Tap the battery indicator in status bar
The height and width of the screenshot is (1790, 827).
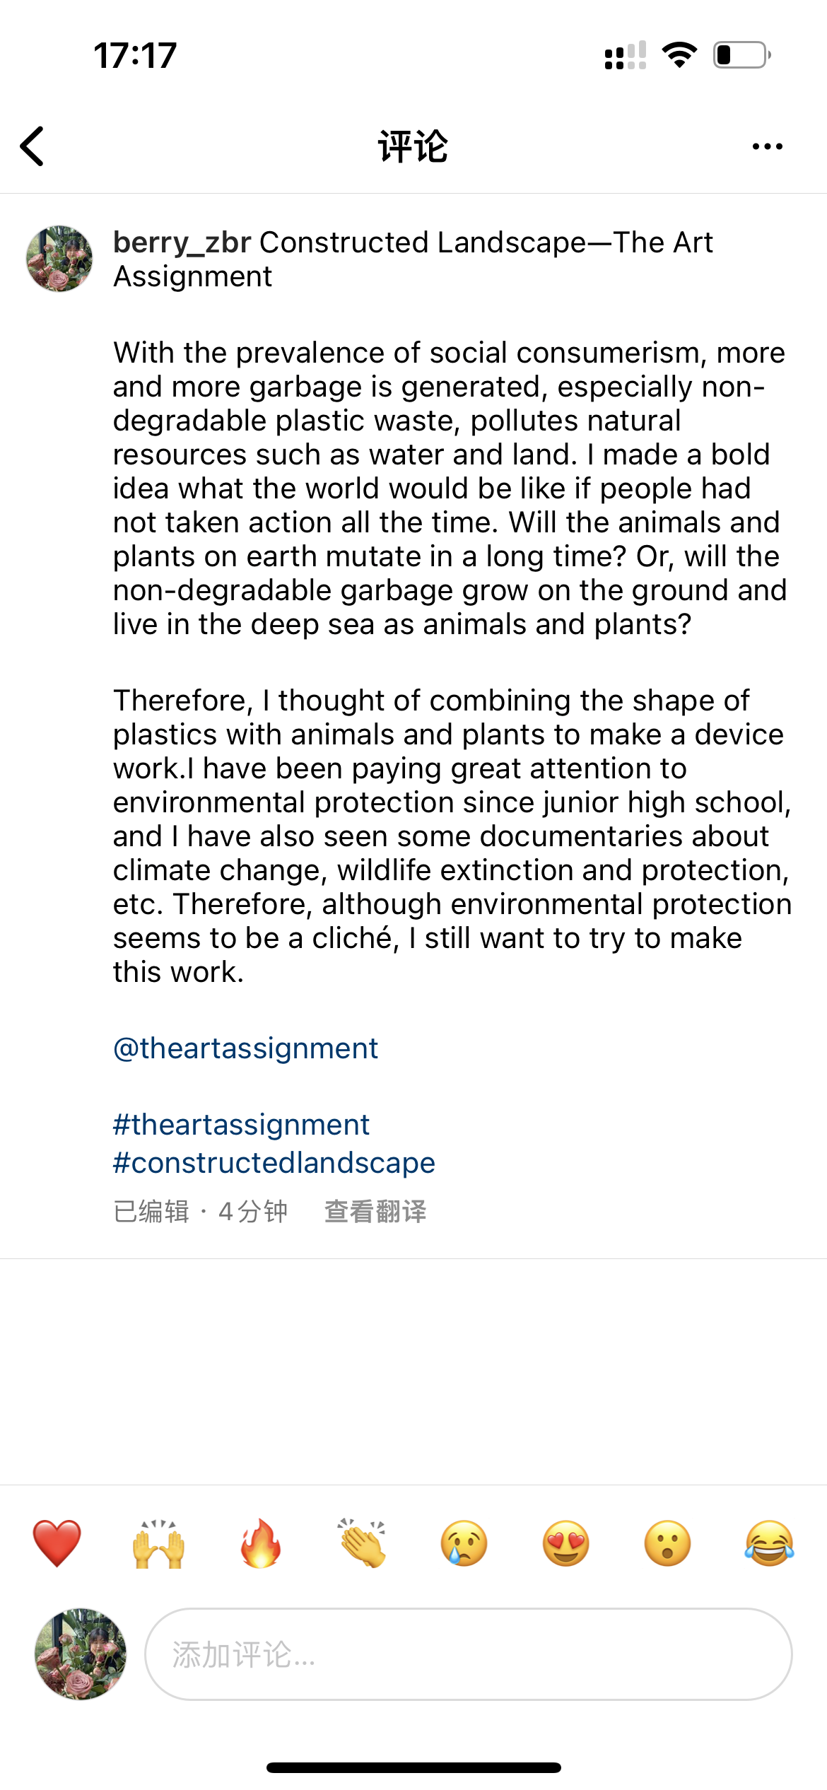coord(741,55)
